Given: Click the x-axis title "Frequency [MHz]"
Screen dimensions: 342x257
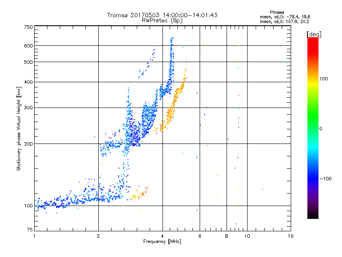Looking at the screenshot, I should [162, 242].
